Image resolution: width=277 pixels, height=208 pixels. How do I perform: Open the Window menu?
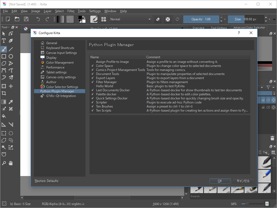coord(110,11)
